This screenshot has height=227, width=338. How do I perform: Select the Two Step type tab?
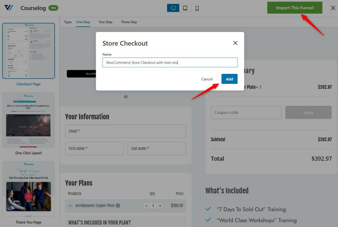[105, 22]
